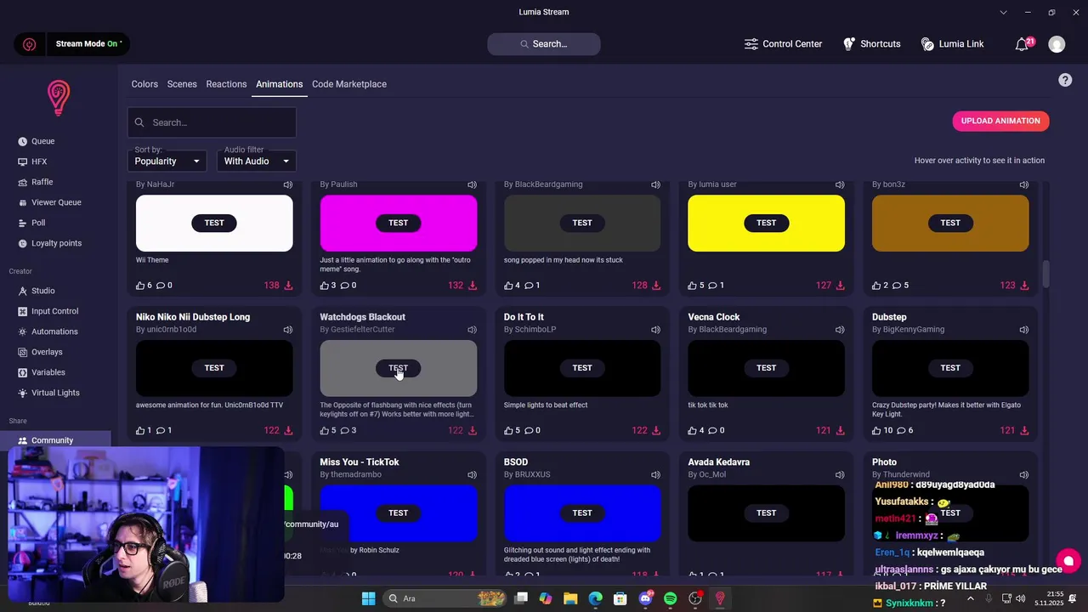Open Control Center
Image resolution: width=1088 pixels, height=612 pixels.
click(783, 44)
